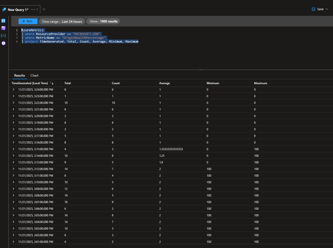
Task: Open the Time range selector
Action: [x=62, y=21]
